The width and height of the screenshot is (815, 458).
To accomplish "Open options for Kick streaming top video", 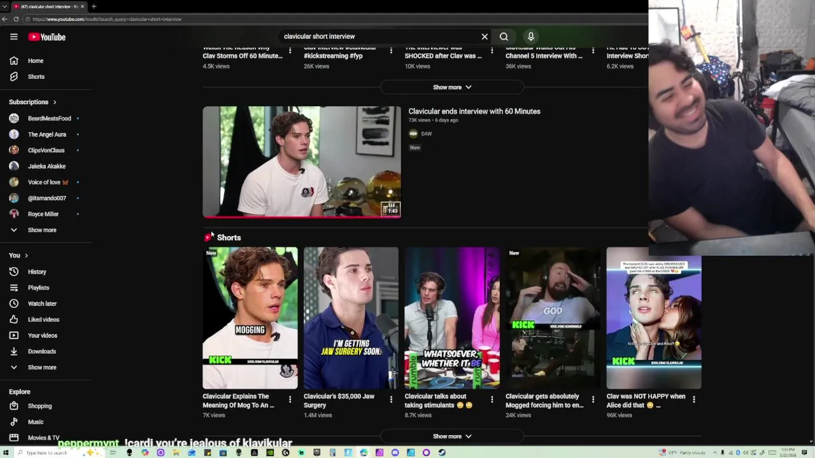I will coord(391,50).
